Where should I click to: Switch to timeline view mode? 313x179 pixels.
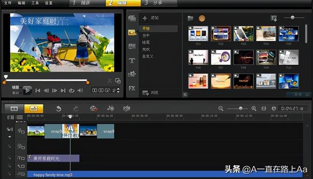coord(34,109)
